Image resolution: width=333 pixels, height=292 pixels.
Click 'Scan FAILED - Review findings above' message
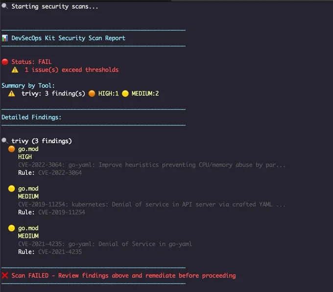(123, 276)
